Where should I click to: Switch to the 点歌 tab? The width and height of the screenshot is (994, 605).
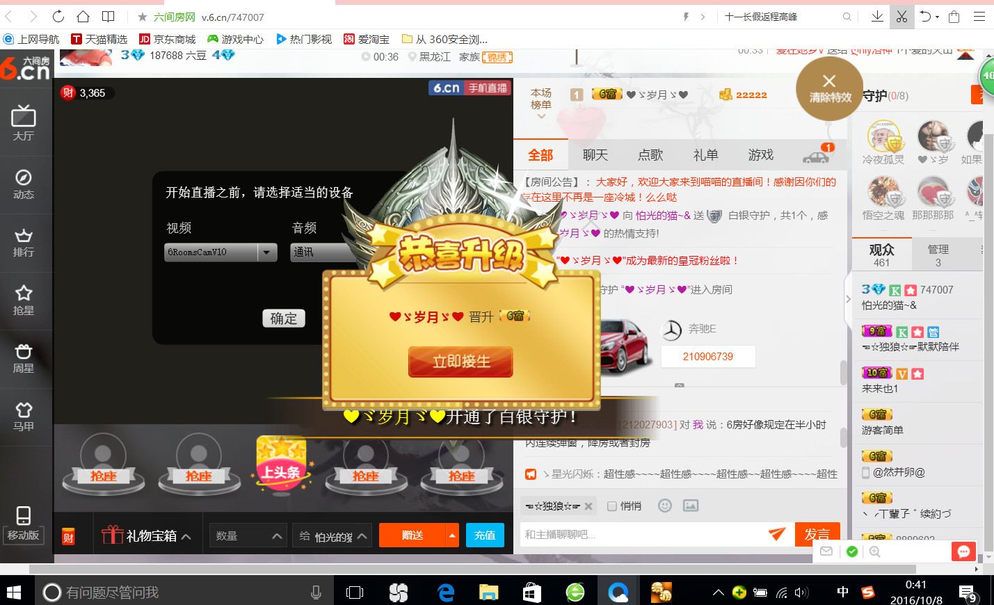[650, 155]
